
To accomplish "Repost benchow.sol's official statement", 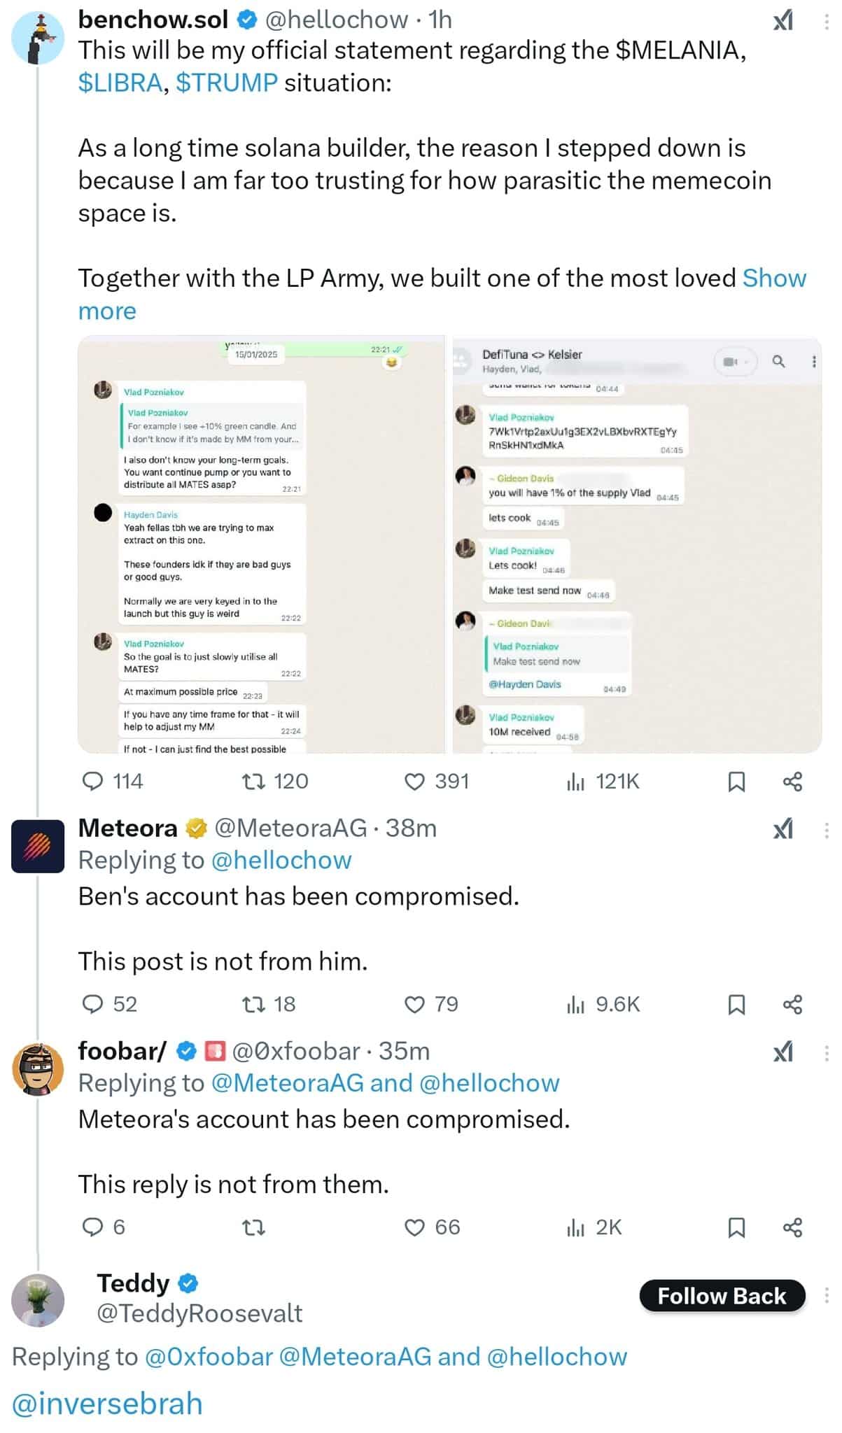I will tap(251, 781).
